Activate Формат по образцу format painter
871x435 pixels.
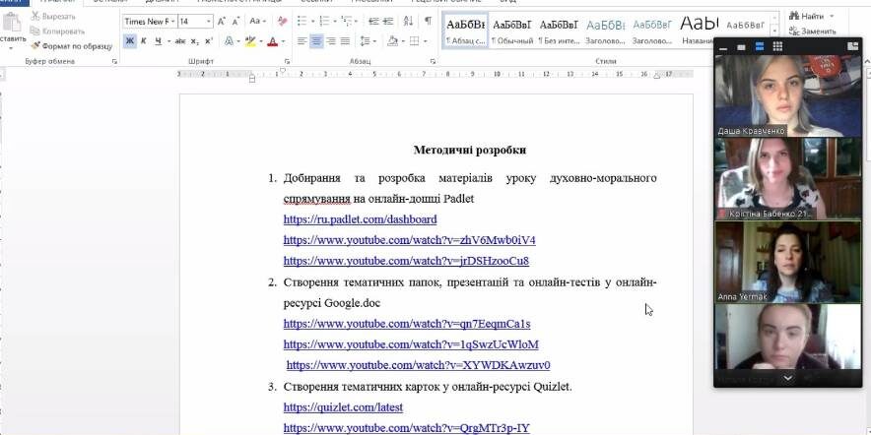coord(72,46)
